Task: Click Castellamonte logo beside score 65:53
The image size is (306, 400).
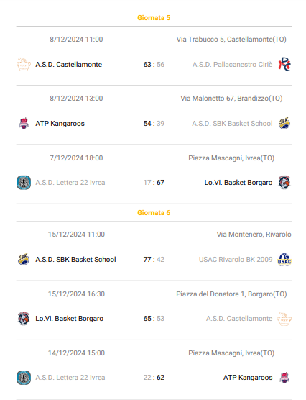Action: [x=284, y=319]
